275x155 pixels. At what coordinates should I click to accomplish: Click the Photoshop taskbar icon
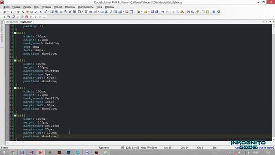click(68, 152)
